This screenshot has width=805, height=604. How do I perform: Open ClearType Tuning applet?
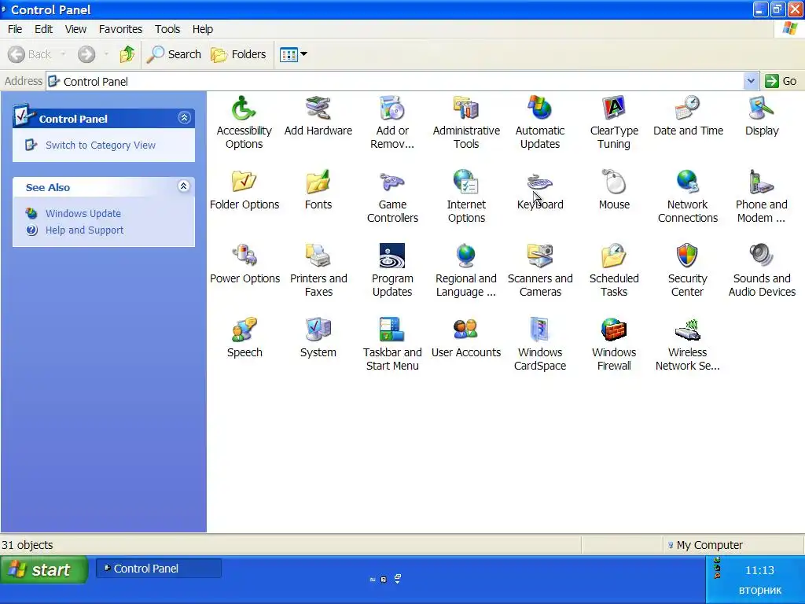pyautogui.click(x=614, y=122)
